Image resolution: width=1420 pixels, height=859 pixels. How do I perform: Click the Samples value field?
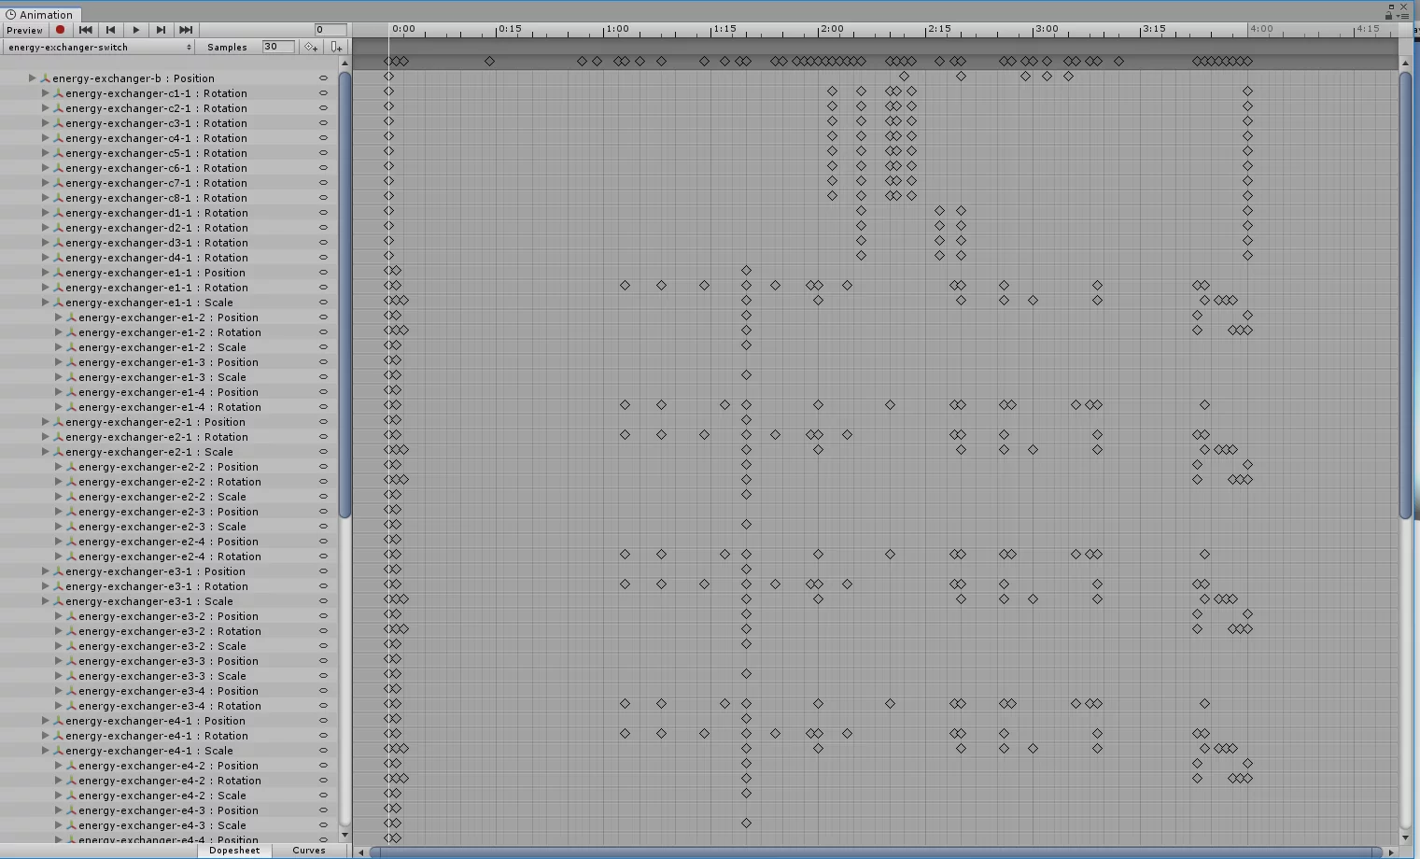(278, 47)
